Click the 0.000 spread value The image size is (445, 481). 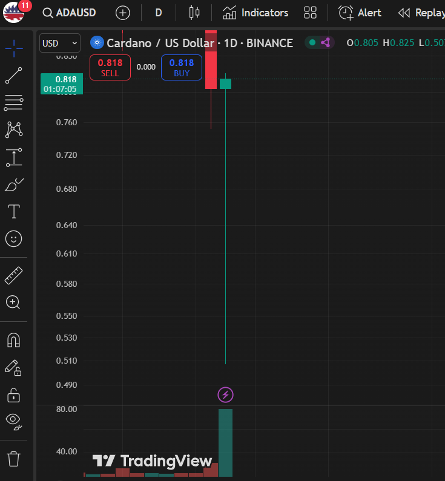(x=146, y=67)
